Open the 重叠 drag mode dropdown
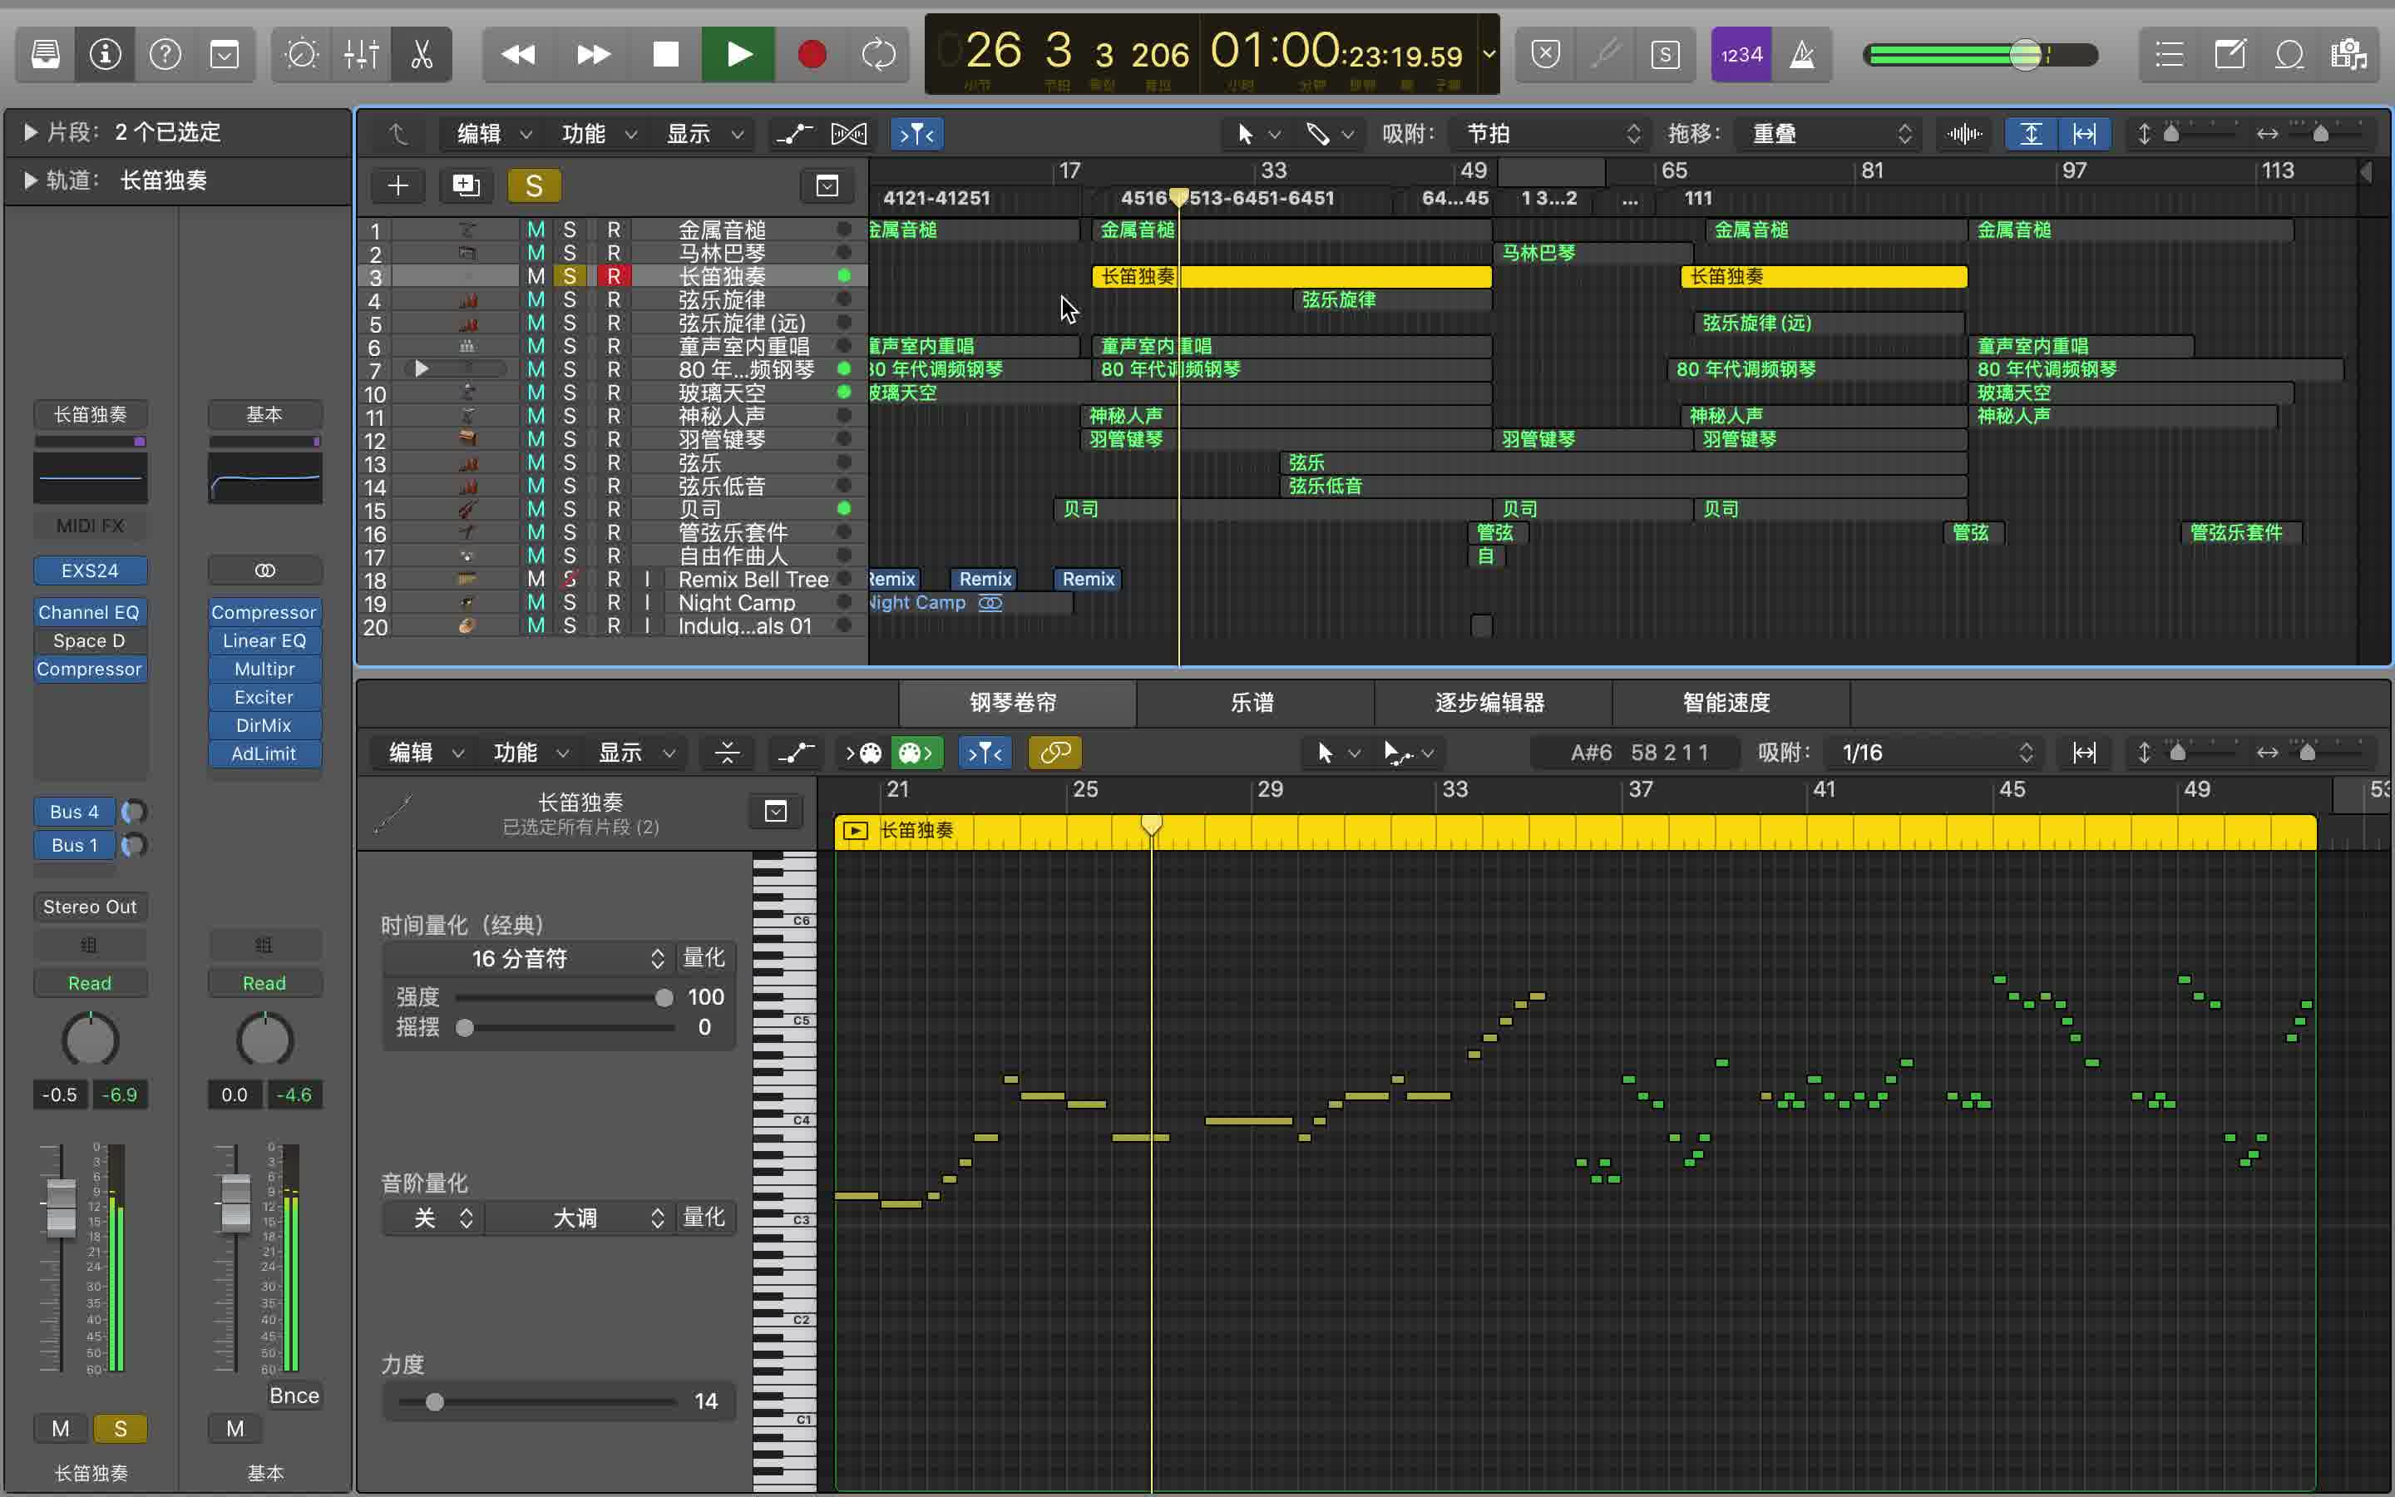This screenshot has width=2395, height=1497. tap(1826, 133)
